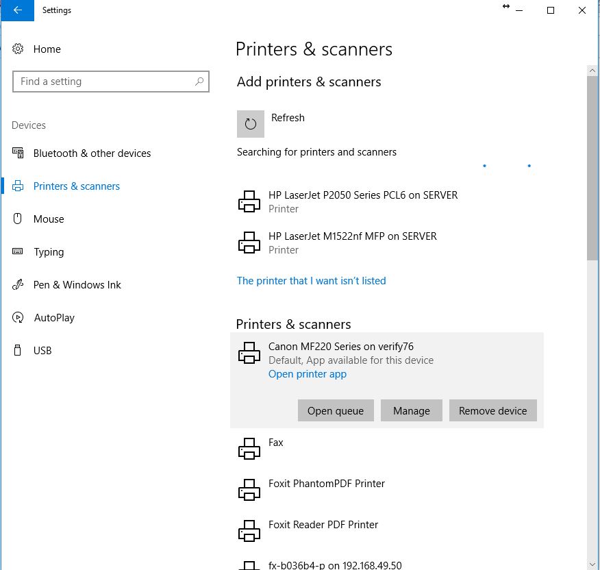Click the Fax printer icon
600x570 pixels.
(249, 449)
